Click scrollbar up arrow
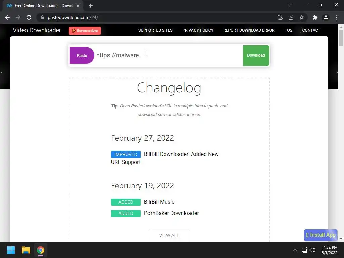The image size is (344, 258). [341, 26]
